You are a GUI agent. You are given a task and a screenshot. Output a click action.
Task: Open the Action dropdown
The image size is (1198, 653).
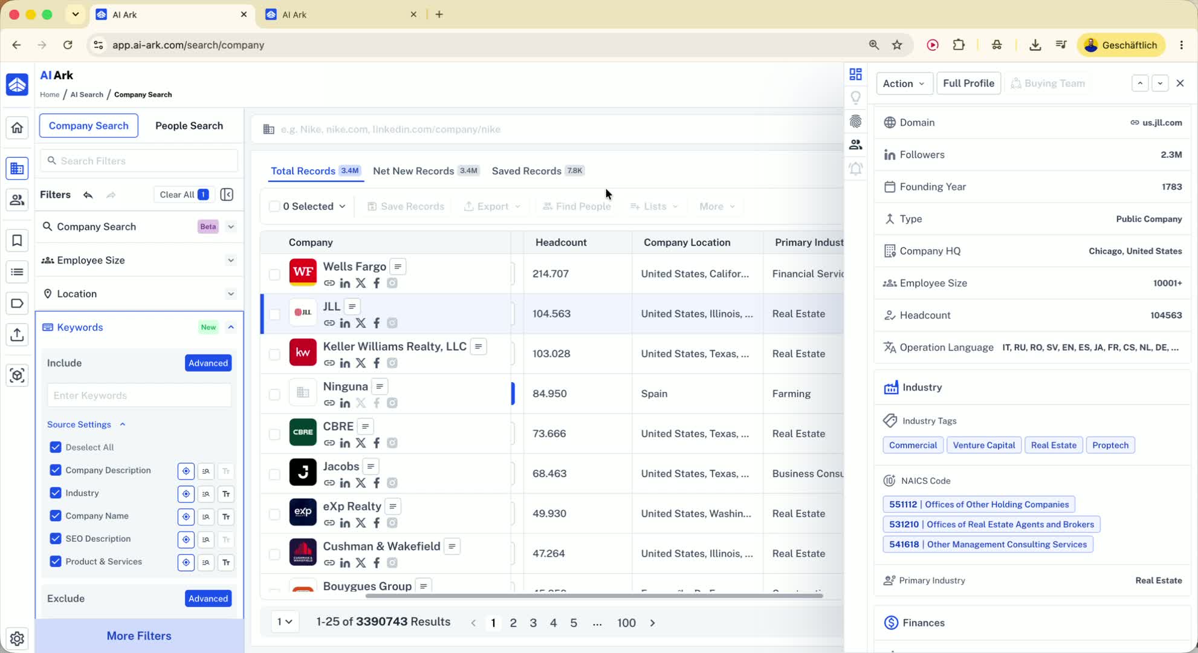click(904, 83)
